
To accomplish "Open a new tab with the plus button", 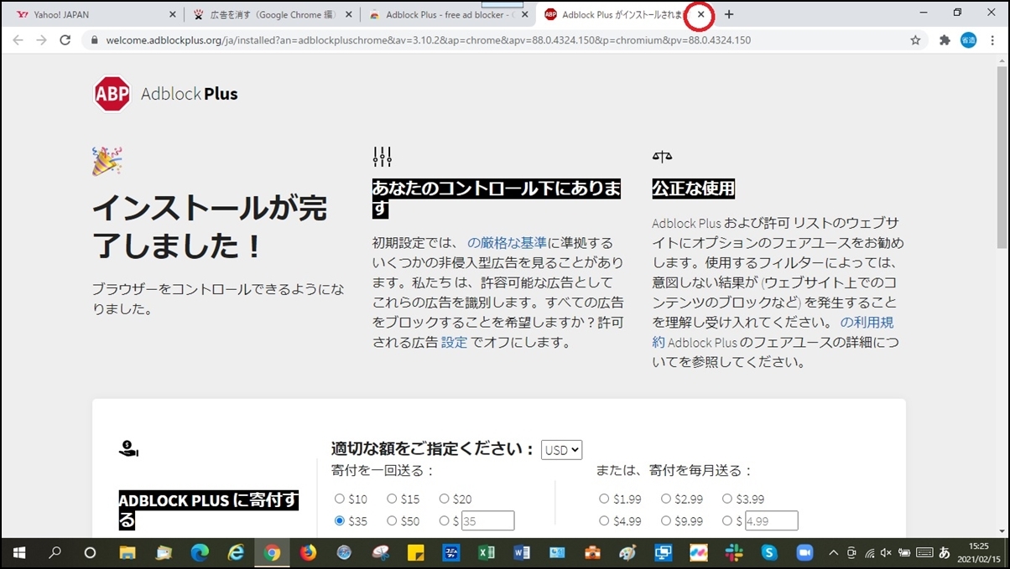I will coord(729,14).
